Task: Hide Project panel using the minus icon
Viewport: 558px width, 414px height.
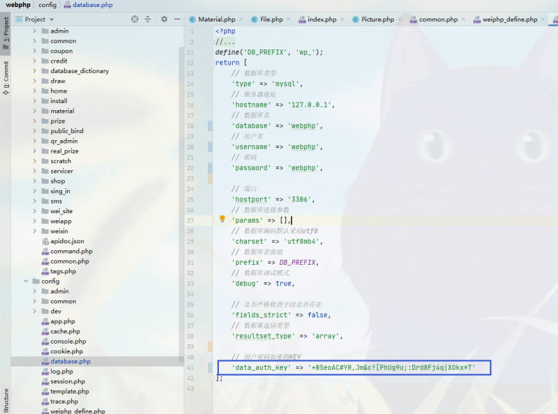Action: [178, 19]
